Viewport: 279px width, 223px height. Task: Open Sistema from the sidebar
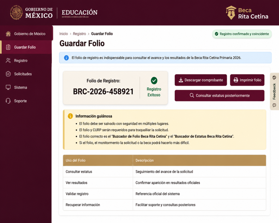pos(26,87)
